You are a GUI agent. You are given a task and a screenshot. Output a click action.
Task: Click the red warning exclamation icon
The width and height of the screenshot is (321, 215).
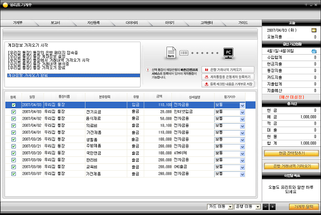coord(148,70)
